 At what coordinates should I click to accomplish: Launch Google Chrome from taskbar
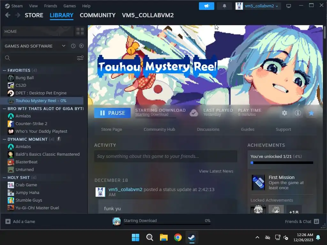point(178,237)
